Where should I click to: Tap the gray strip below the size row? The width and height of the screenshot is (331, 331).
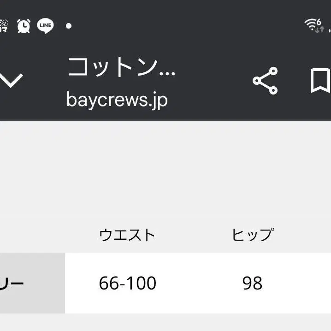click(165, 322)
